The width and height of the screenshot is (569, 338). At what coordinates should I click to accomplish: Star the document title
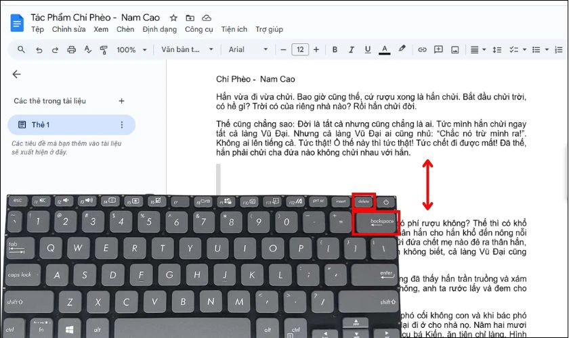pyautogui.click(x=173, y=18)
